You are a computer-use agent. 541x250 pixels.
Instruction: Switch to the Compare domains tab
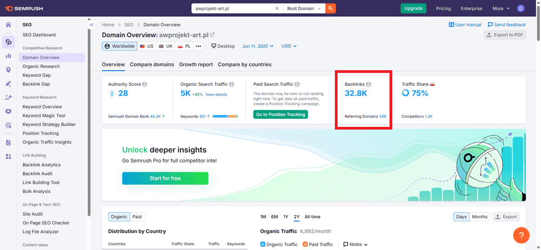click(x=152, y=64)
